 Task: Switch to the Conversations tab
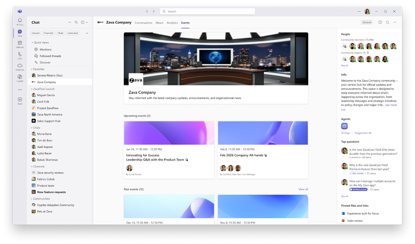click(143, 23)
